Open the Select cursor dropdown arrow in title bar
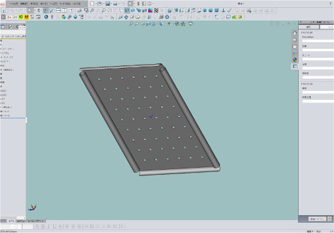The height and width of the screenshot is (233, 334). pyautogui.click(x=134, y=4)
